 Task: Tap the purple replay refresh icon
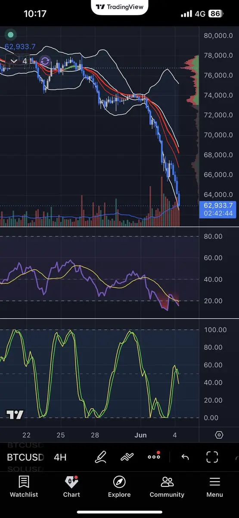tap(45, 61)
